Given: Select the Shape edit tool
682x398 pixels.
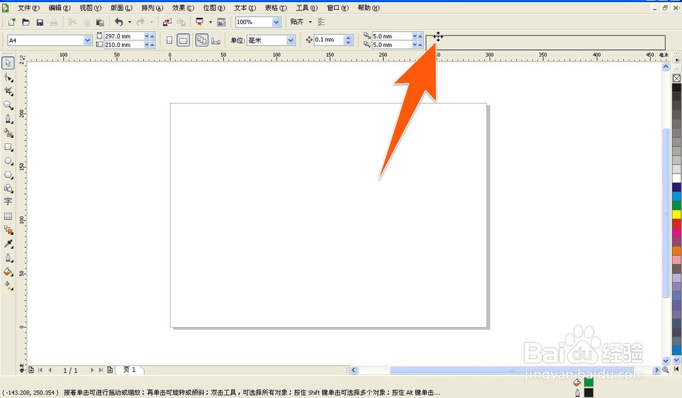Looking at the screenshot, I should tap(8, 78).
